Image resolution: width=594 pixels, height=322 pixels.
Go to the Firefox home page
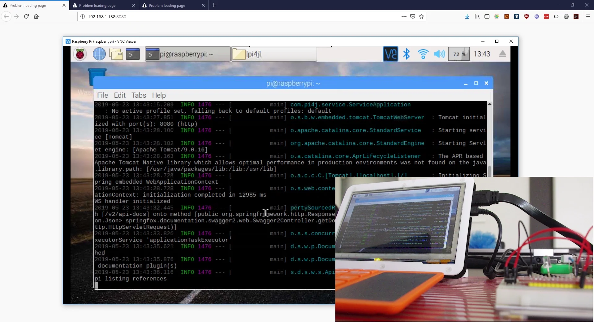coord(36,16)
